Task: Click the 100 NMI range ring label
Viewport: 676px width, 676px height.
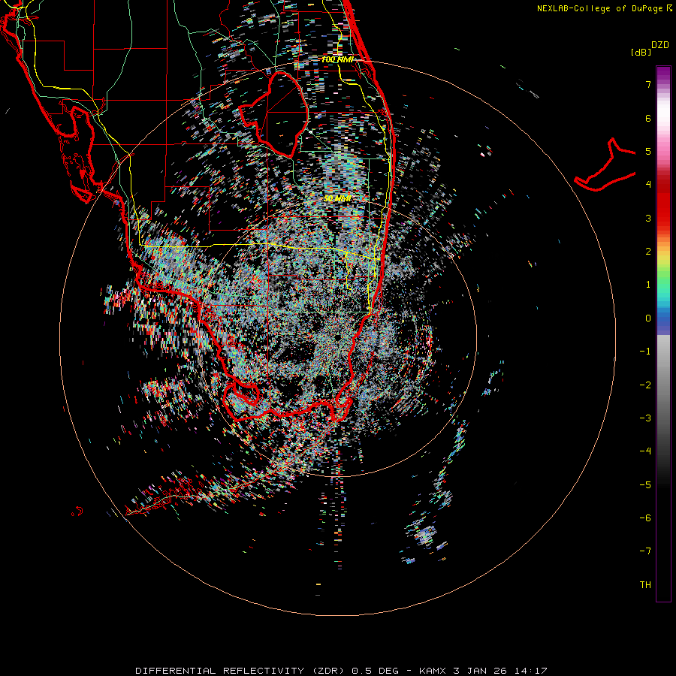Action: pos(337,59)
